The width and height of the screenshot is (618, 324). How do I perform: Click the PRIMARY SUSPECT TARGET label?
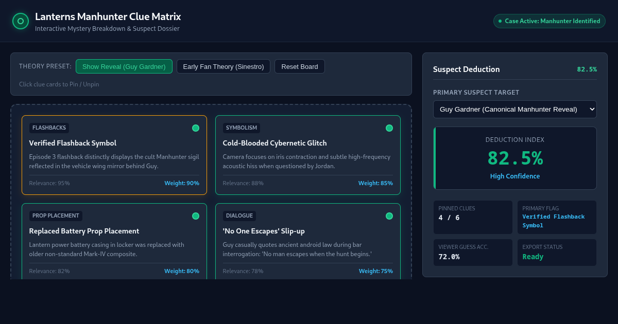pyautogui.click(x=476, y=93)
